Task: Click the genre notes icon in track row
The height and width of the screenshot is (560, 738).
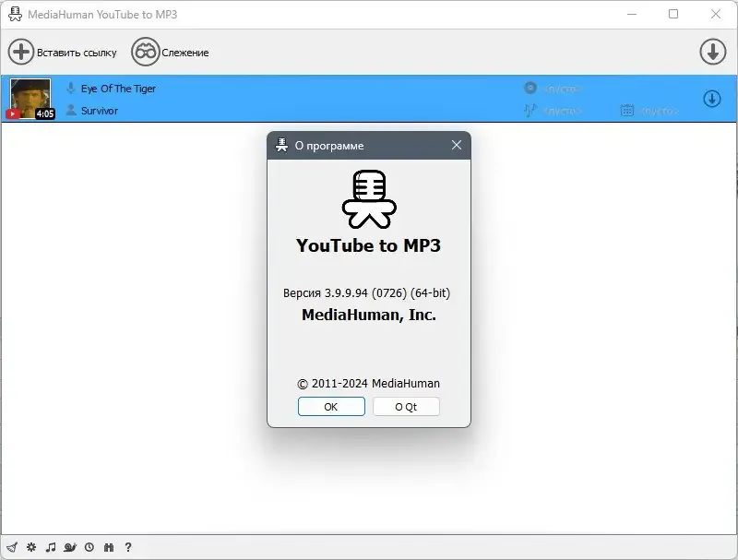Action: click(530, 110)
